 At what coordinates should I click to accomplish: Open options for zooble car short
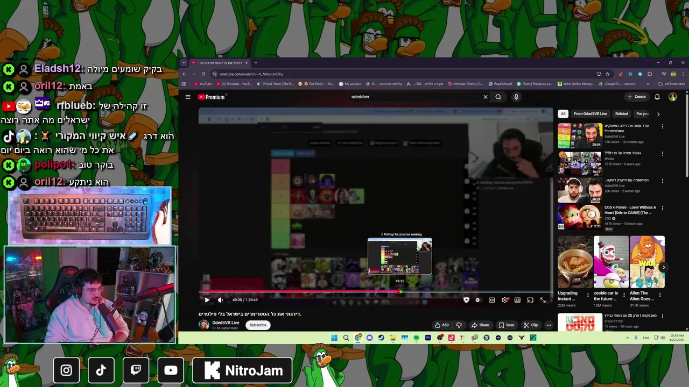coord(624,295)
